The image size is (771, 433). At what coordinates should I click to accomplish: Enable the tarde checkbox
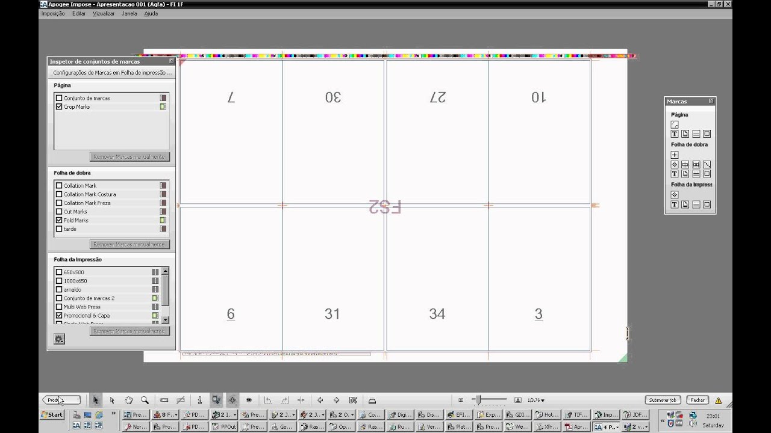tap(59, 229)
